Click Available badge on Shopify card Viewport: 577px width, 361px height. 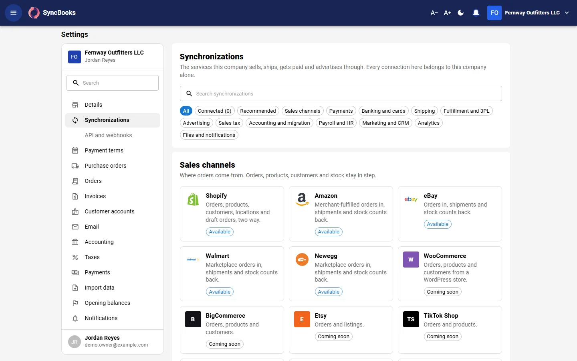(220, 232)
